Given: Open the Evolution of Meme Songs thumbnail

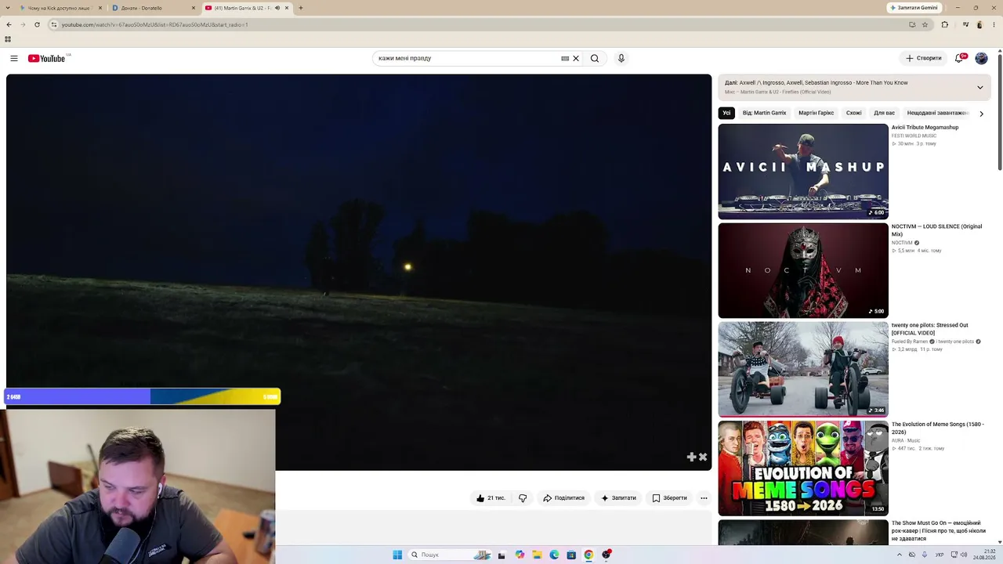Looking at the screenshot, I should (803, 468).
